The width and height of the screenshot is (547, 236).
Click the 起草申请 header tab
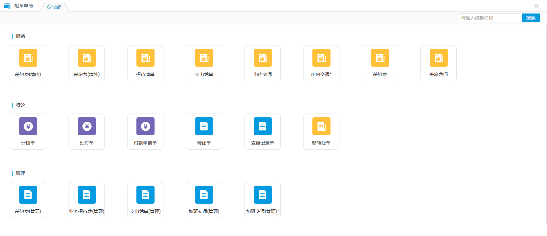tap(23, 6)
